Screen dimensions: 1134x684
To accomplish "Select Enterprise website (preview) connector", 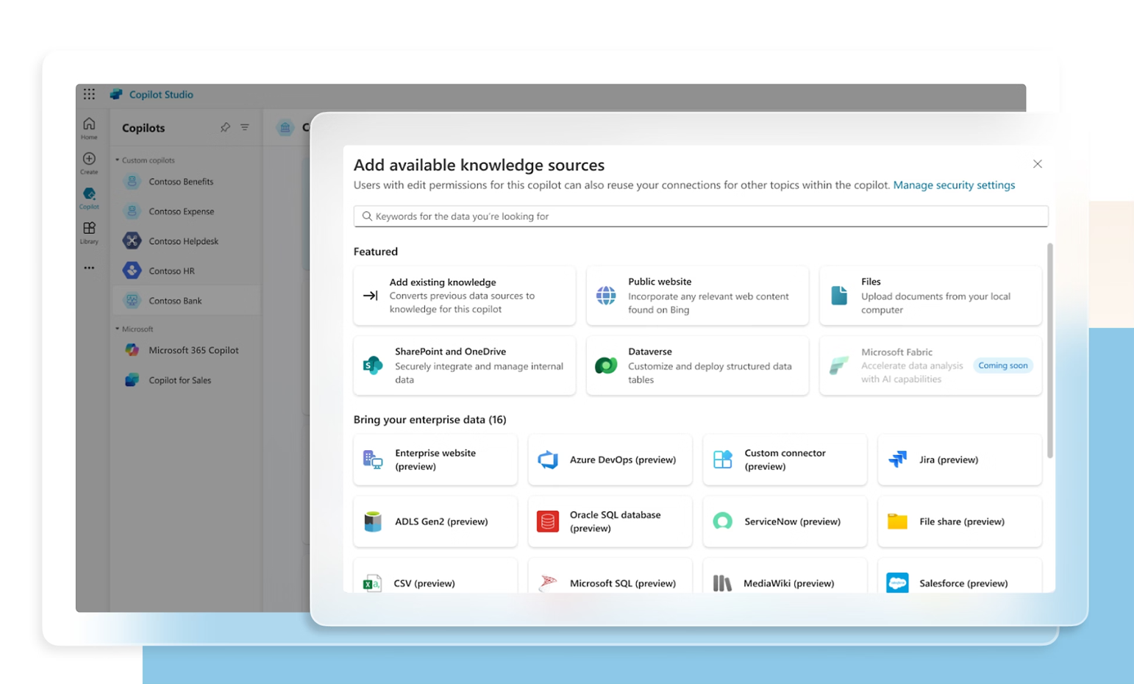I will [435, 460].
